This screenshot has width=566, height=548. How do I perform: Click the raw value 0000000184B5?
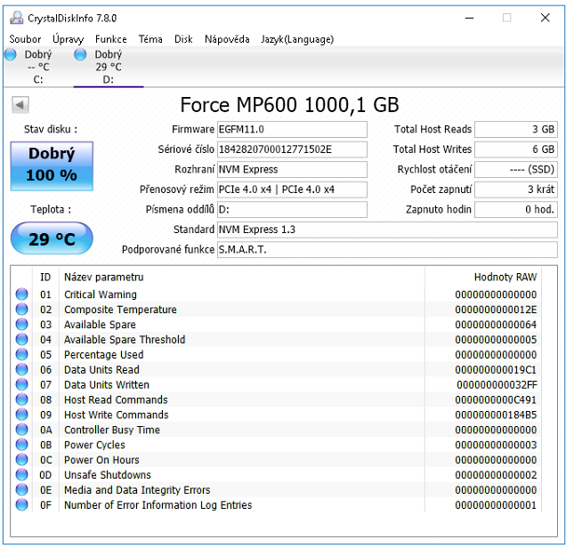(496, 415)
